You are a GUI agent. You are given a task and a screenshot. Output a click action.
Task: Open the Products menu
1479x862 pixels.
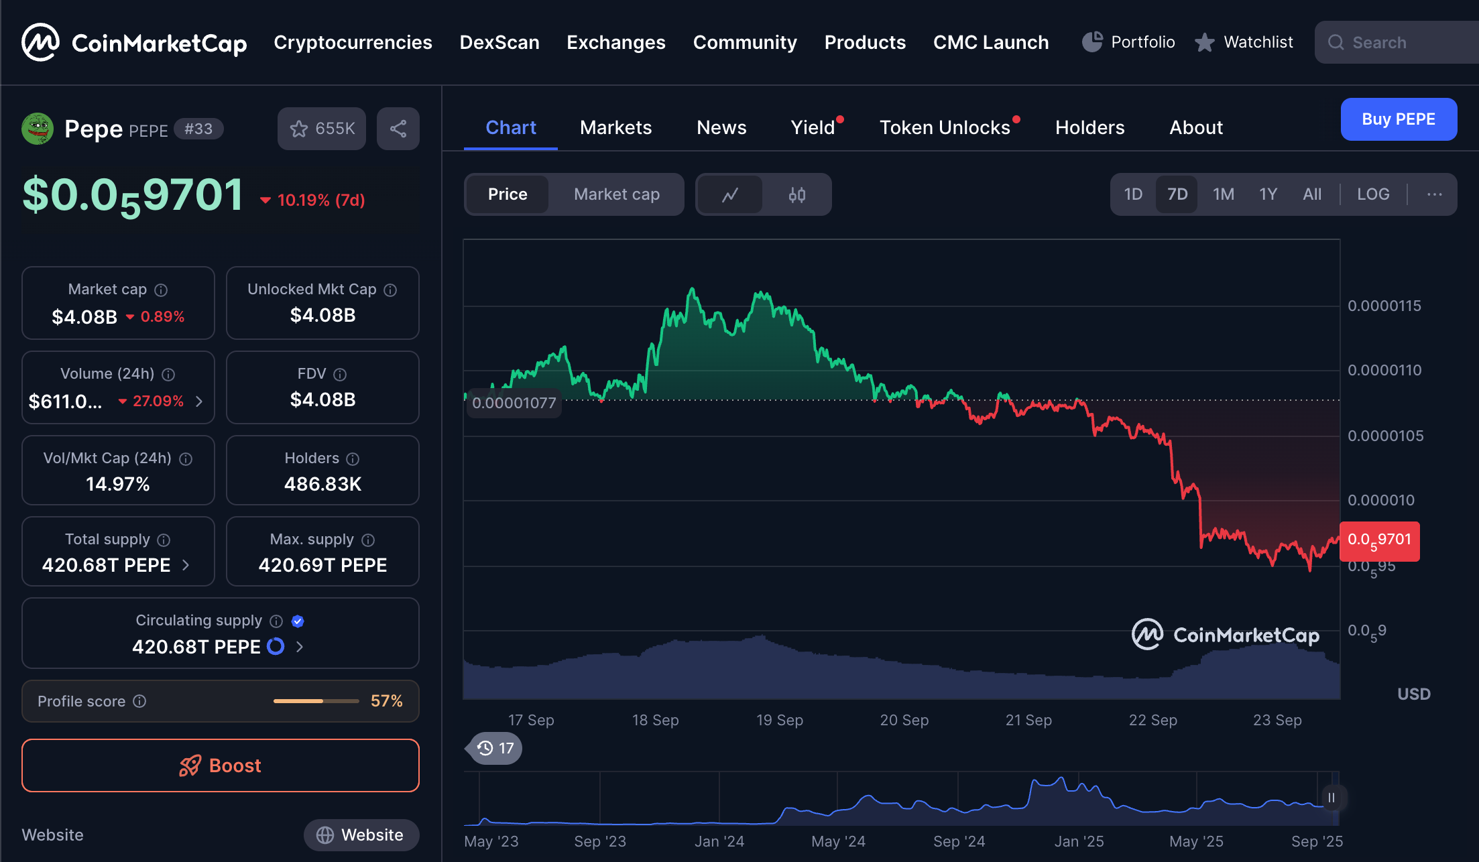tap(865, 42)
